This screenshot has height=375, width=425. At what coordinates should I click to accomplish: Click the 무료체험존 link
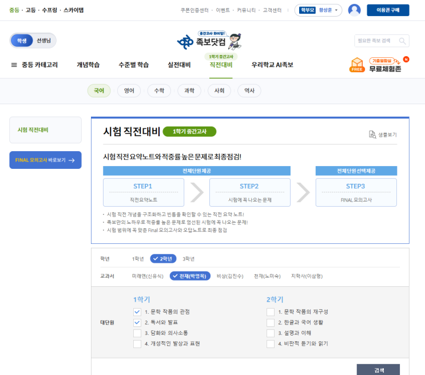(x=385, y=69)
